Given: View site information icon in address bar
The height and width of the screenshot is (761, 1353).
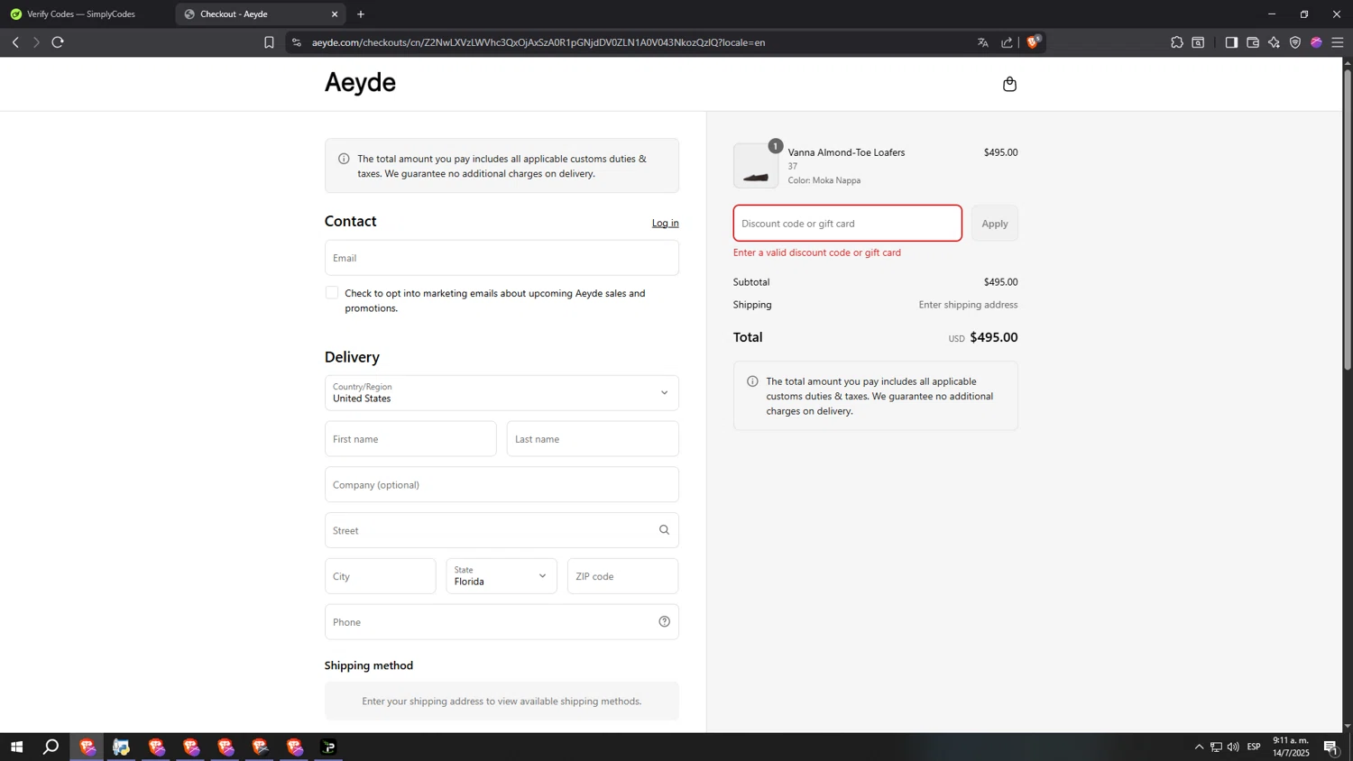Looking at the screenshot, I should point(297,42).
